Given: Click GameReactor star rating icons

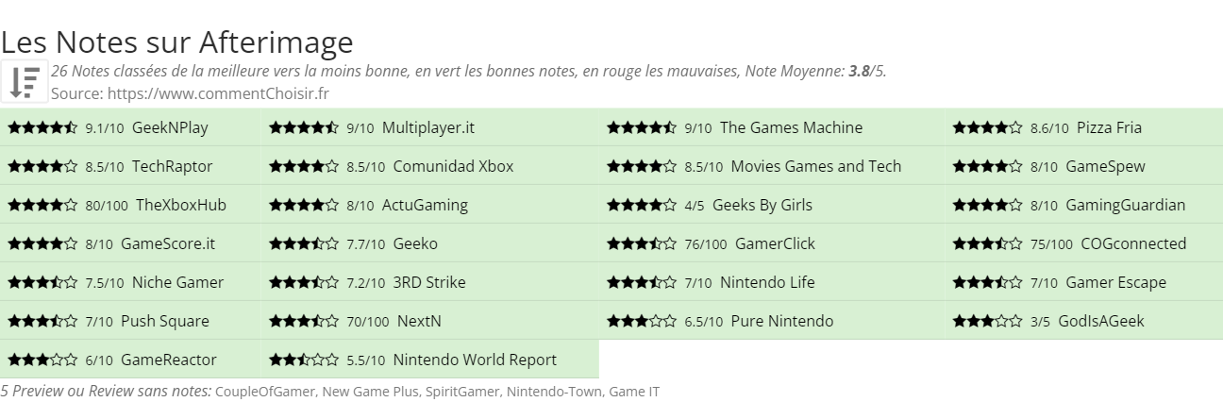Looking at the screenshot, I should (42, 360).
